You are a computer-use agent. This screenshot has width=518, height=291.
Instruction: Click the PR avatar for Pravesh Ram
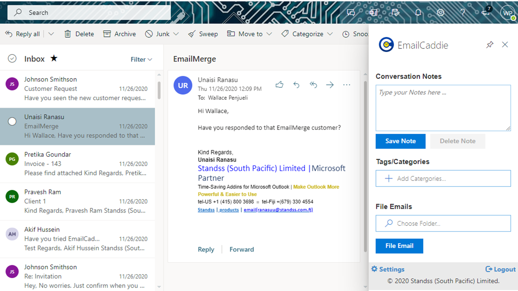12,196
